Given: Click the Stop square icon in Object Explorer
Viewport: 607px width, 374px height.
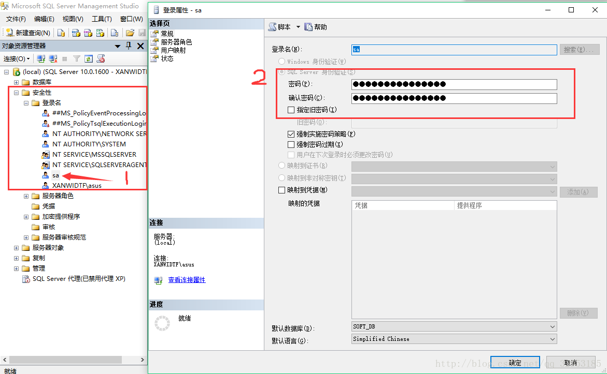Looking at the screenshot, I should 65,59.
